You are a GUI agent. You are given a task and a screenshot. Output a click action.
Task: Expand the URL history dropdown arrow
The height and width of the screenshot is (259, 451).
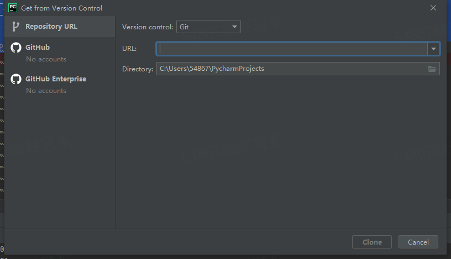[433, 49]
